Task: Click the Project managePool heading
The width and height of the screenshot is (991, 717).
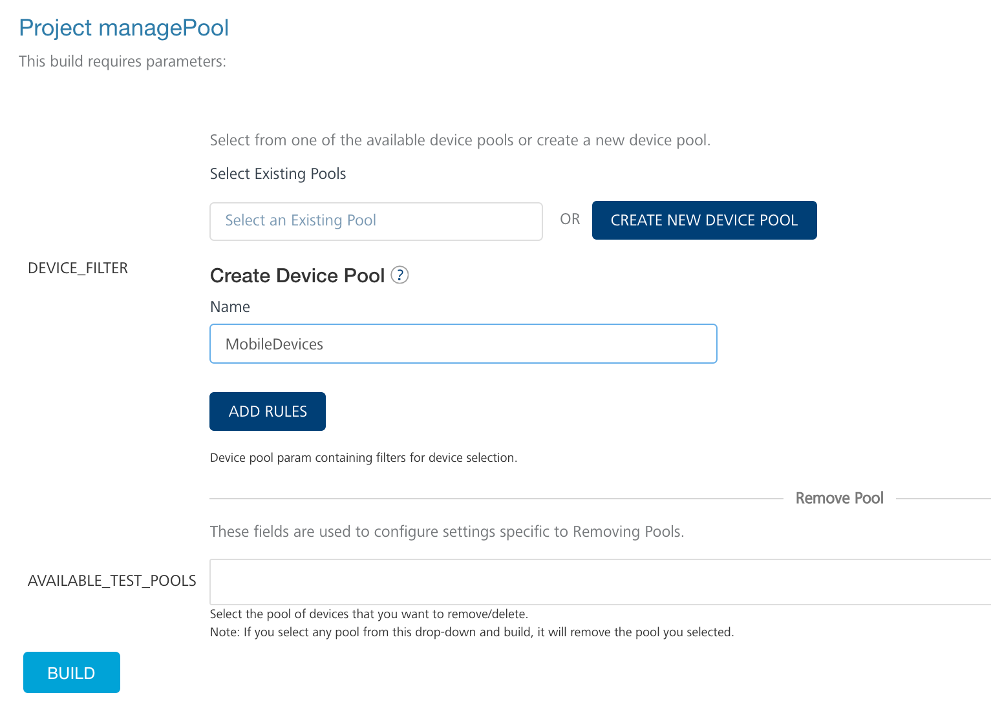Action: 123,28
